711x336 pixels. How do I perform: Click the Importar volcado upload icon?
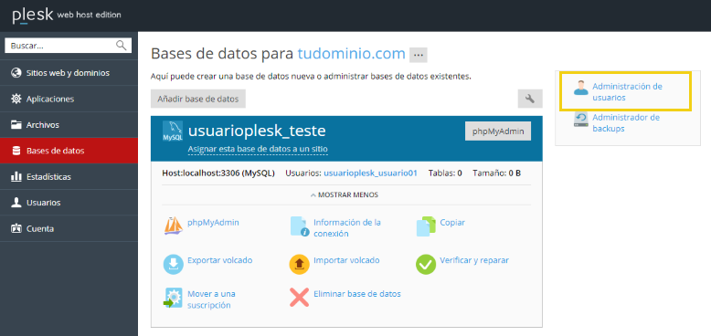pyautogui.click(x=299, y=264)
